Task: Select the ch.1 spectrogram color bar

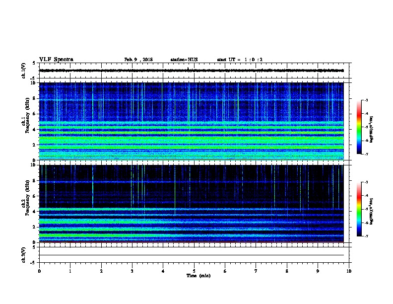Action: (x=359, y=127)
